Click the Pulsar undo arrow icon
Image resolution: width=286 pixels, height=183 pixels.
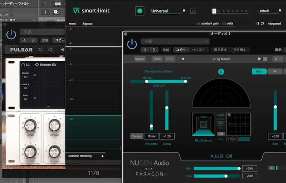[x=41, y=50]
